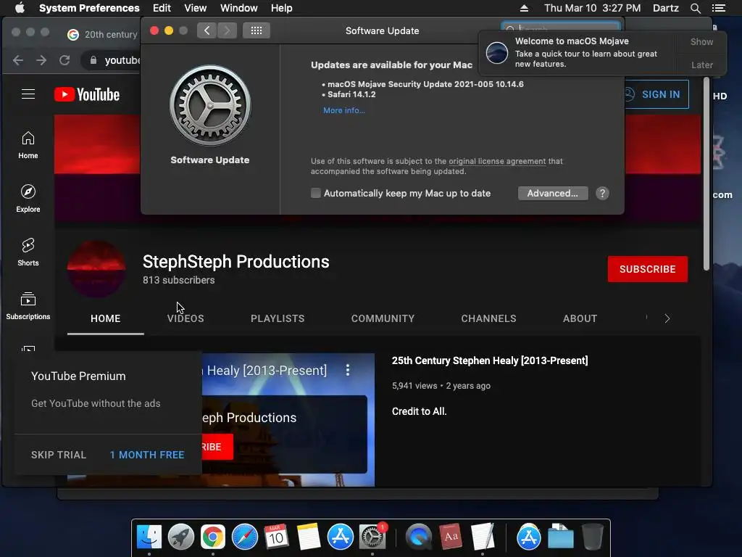Switch to the channel PLAYLISTS tab

tap(278, 319)
